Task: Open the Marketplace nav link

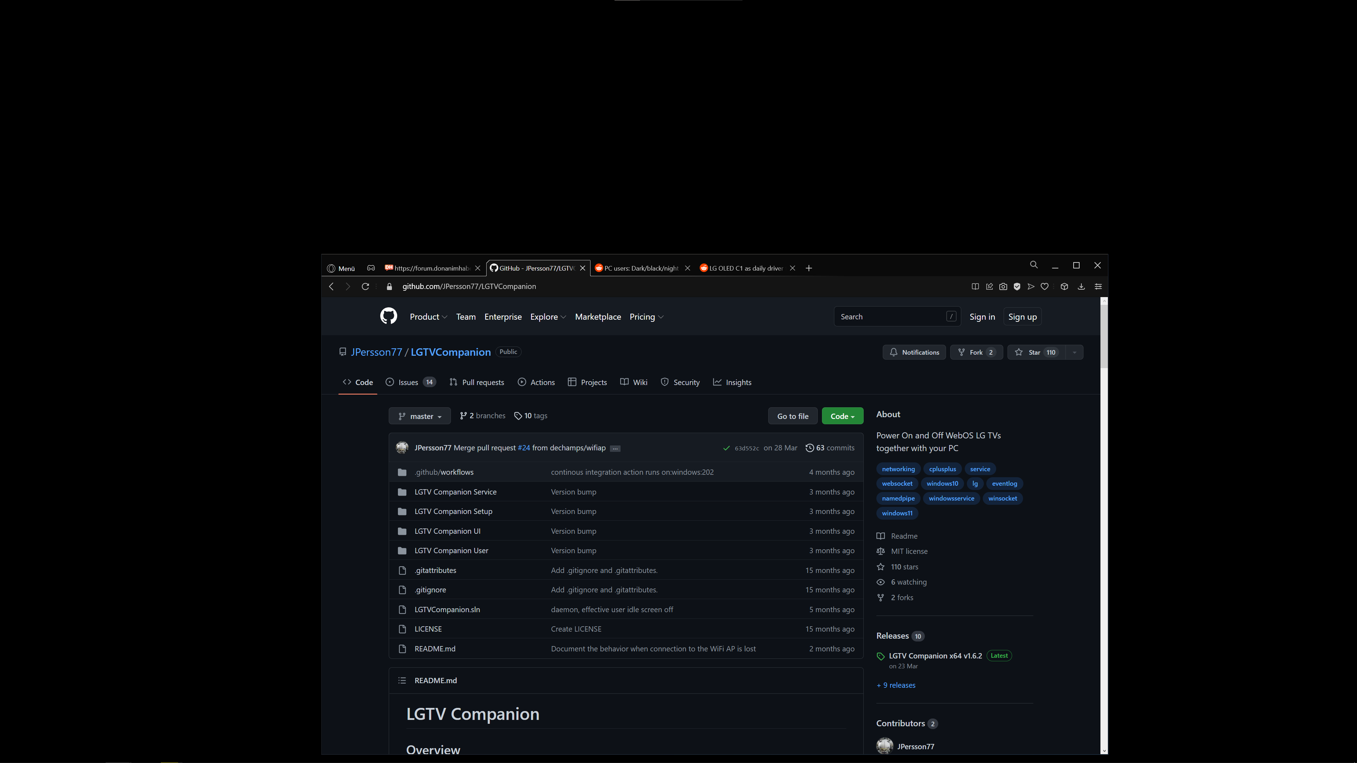Action: 598,317
